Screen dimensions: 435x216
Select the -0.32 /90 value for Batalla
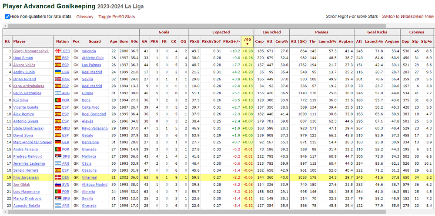[247, 206]
